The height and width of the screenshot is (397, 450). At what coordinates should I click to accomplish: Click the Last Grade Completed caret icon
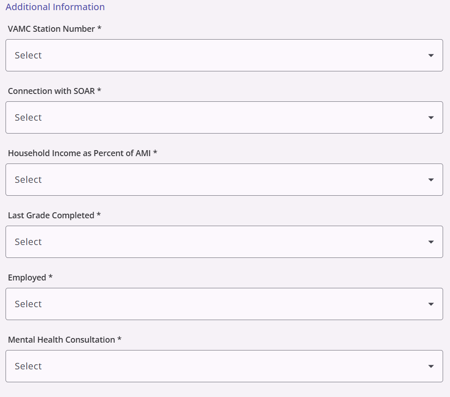click(x=431, y=242)
